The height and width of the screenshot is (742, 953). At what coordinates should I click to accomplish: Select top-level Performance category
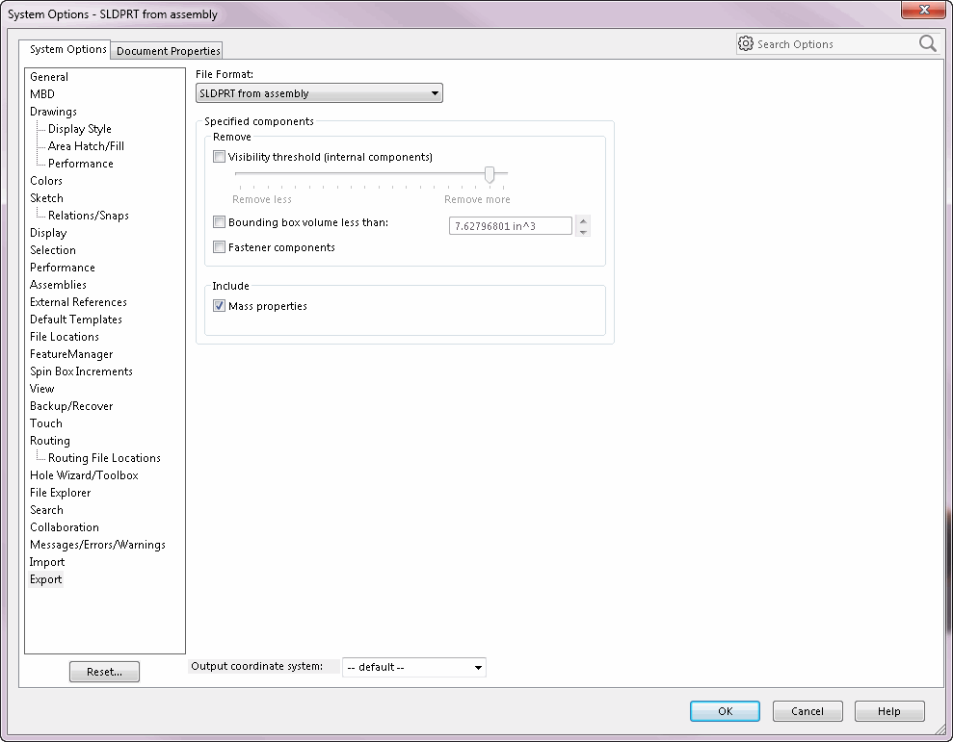tap(63, 268)
